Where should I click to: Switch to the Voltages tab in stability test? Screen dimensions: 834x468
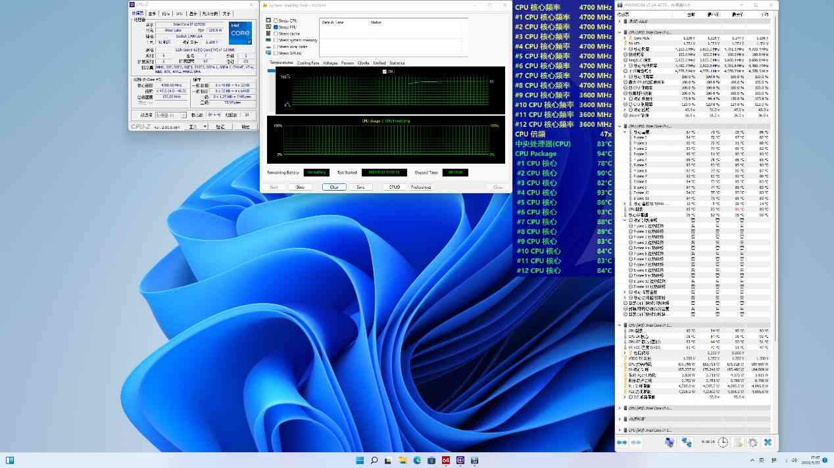pos(330,63)
